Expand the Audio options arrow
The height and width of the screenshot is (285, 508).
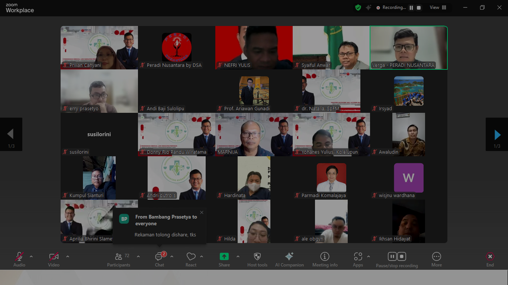[31, 256]
